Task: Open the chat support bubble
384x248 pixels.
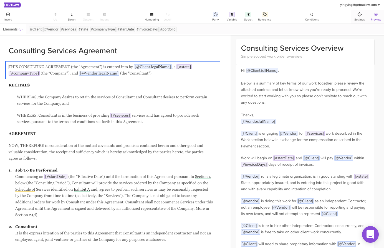Action: 370,234
